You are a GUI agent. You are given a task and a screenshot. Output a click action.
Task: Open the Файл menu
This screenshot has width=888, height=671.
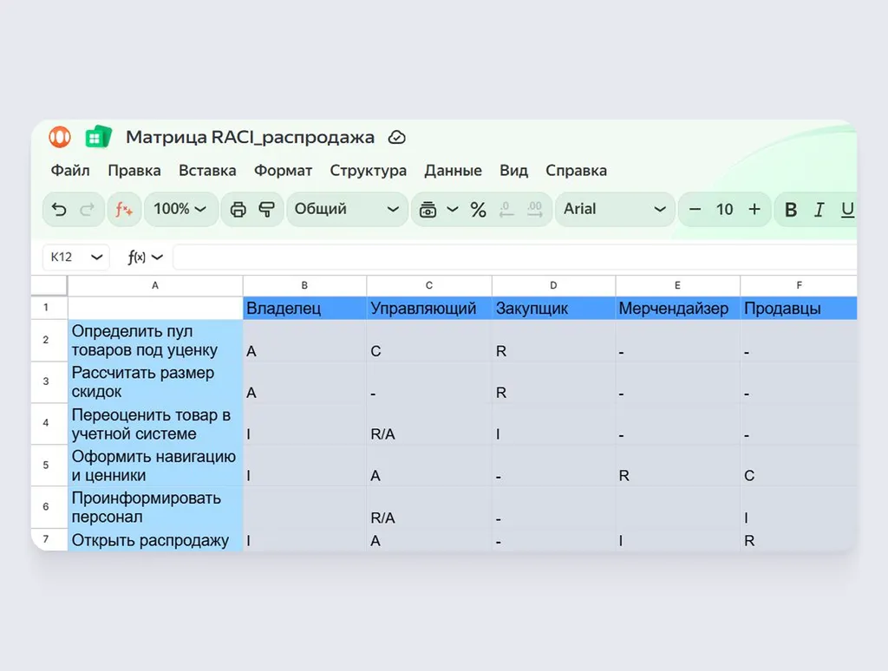tap(70, 171)
